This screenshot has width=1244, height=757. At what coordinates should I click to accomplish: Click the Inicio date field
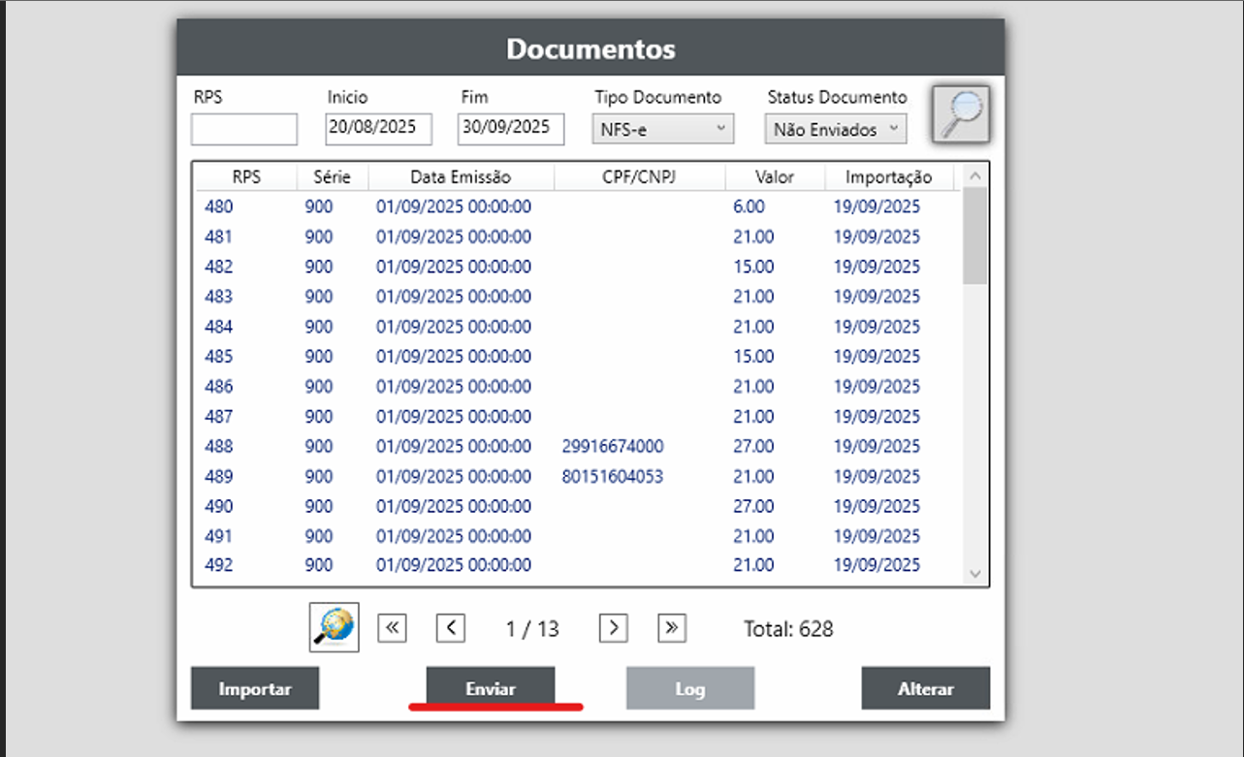point(378,128)
